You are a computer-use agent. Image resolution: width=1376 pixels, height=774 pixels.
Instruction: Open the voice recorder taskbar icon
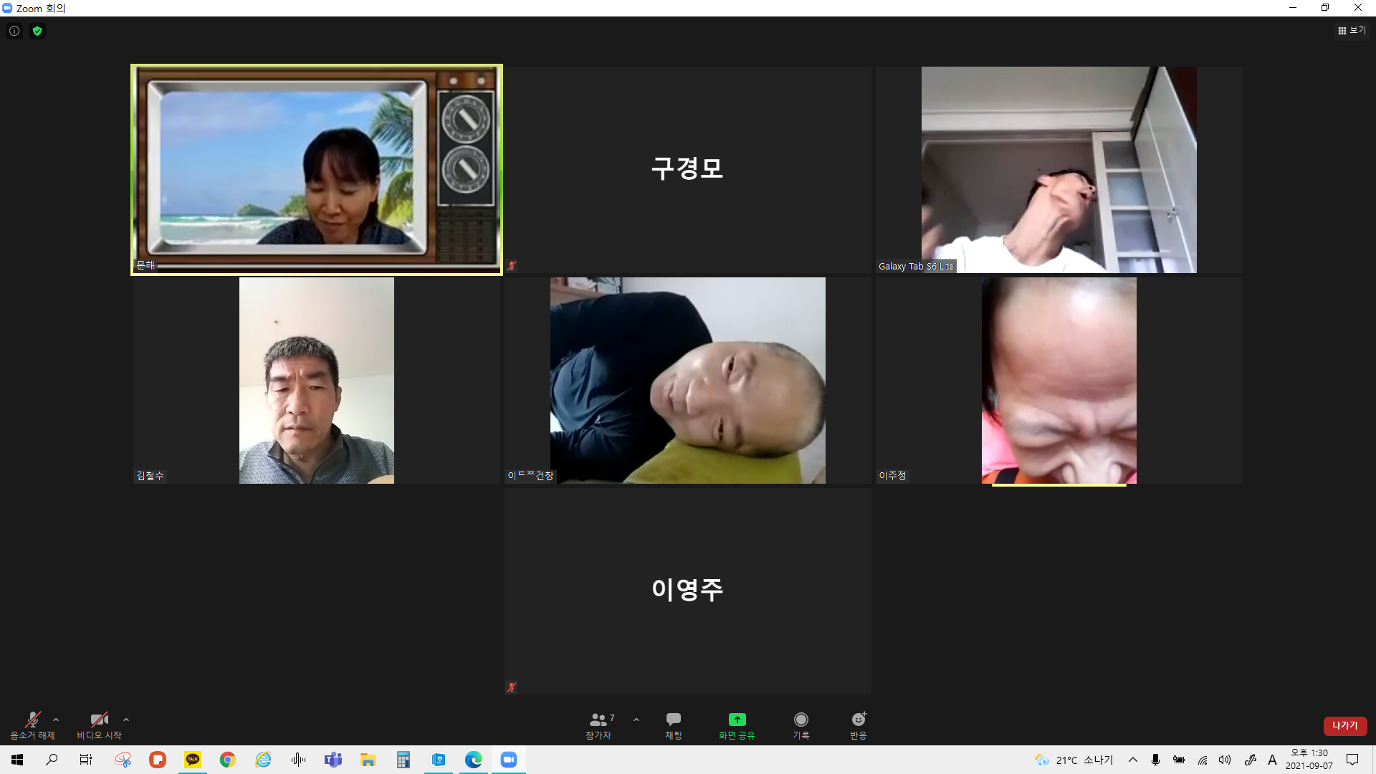(298, 760)
